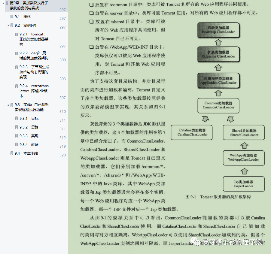
Task: Jump to section 9.1 概述
Action: [23, 17]
